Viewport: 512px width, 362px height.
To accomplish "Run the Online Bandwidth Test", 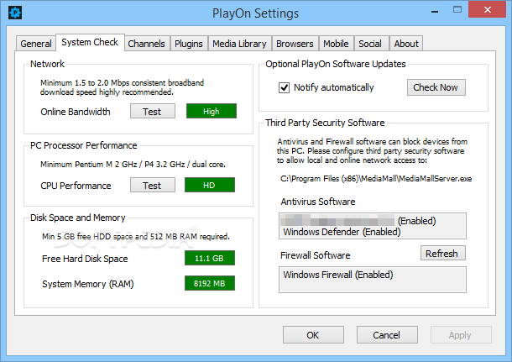I will [153, 112].
